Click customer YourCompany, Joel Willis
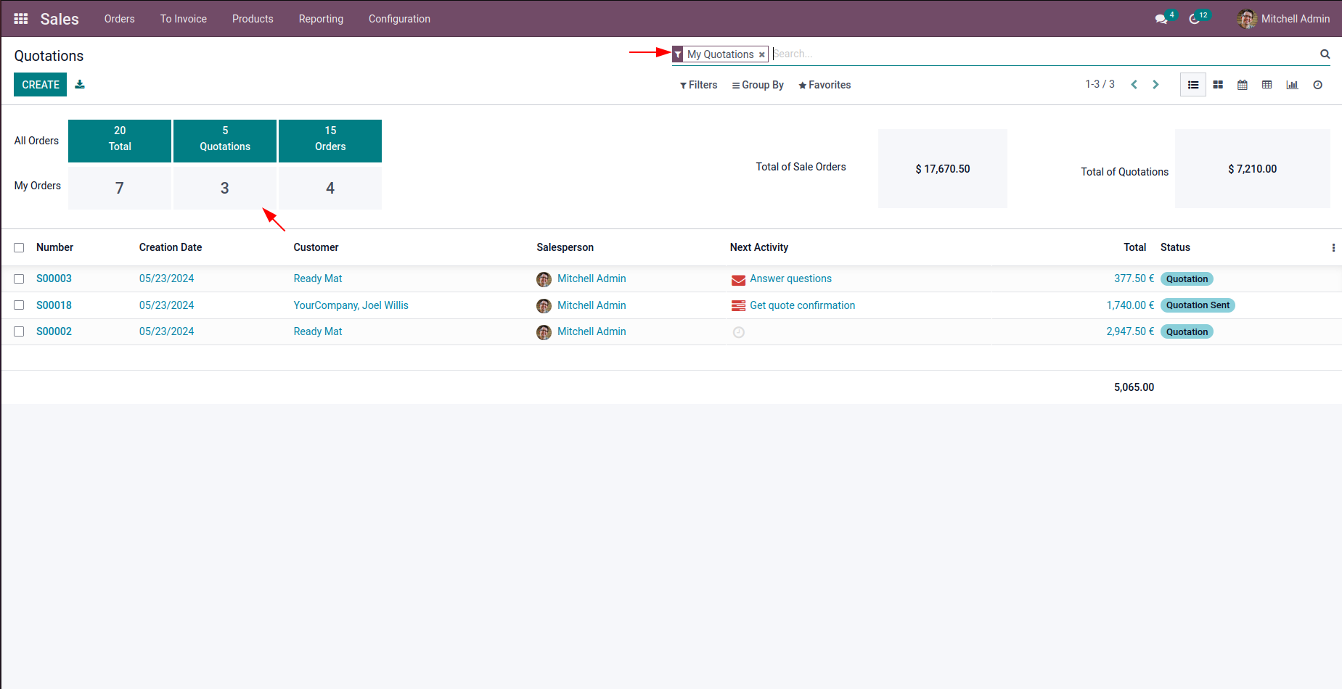The height and width of the screenshot is (689, 1342). pos(351,305)
